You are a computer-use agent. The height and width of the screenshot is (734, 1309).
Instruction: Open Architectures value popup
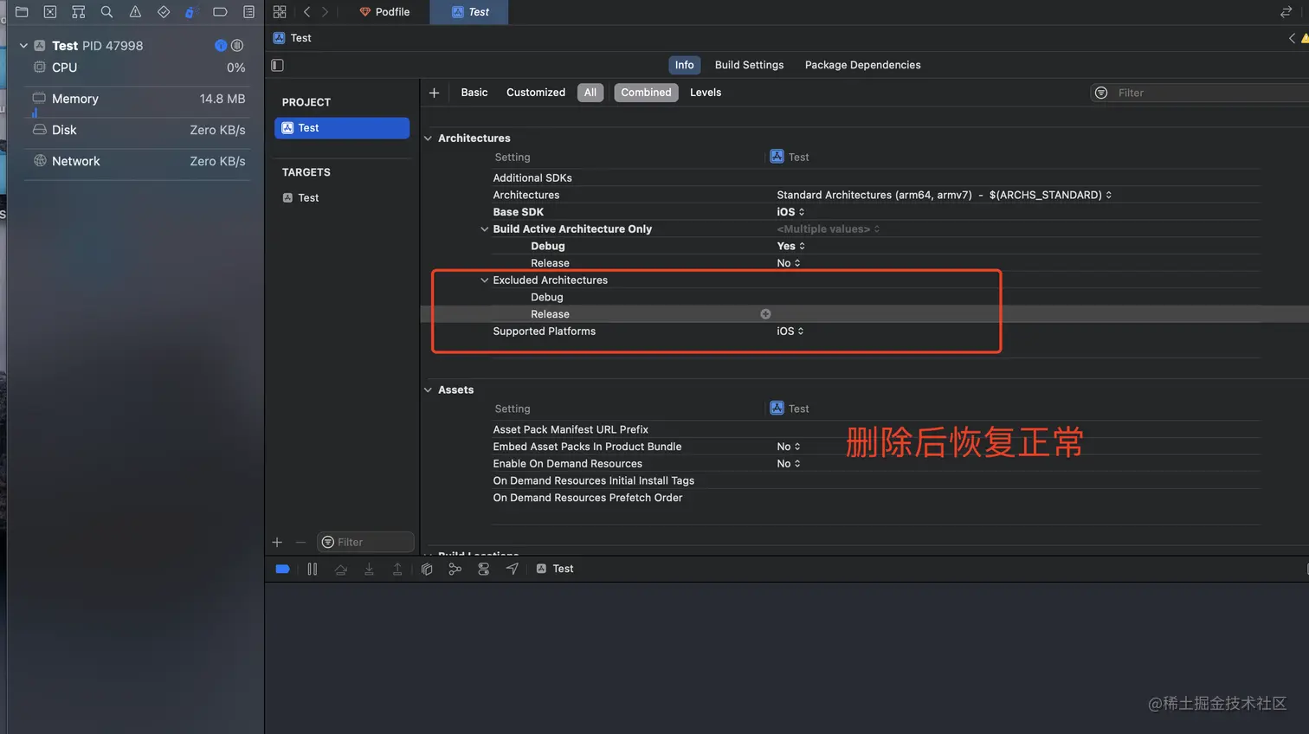[x=944, y=196]
